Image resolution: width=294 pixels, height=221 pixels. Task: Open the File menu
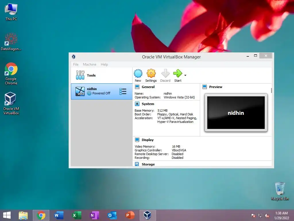coord(76,64)
